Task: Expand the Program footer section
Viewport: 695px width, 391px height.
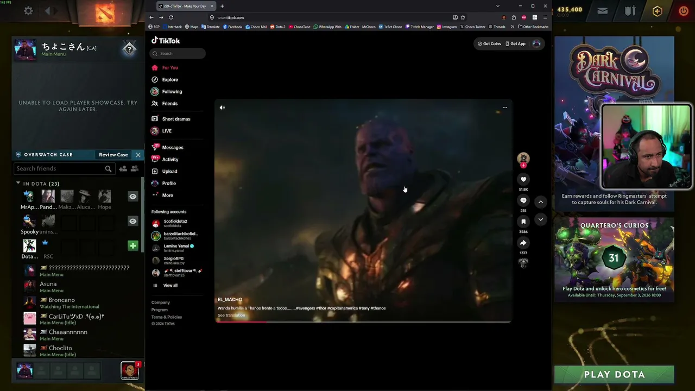Action: [160, 310]
